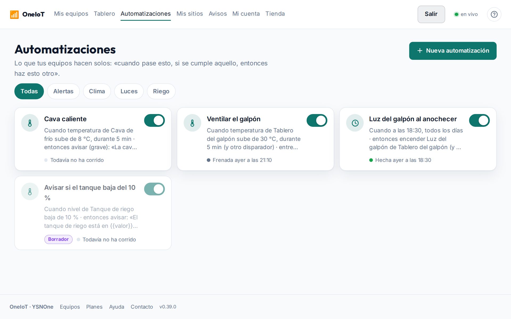Toggle off Ventilar el galpón automation

[317, 120]
